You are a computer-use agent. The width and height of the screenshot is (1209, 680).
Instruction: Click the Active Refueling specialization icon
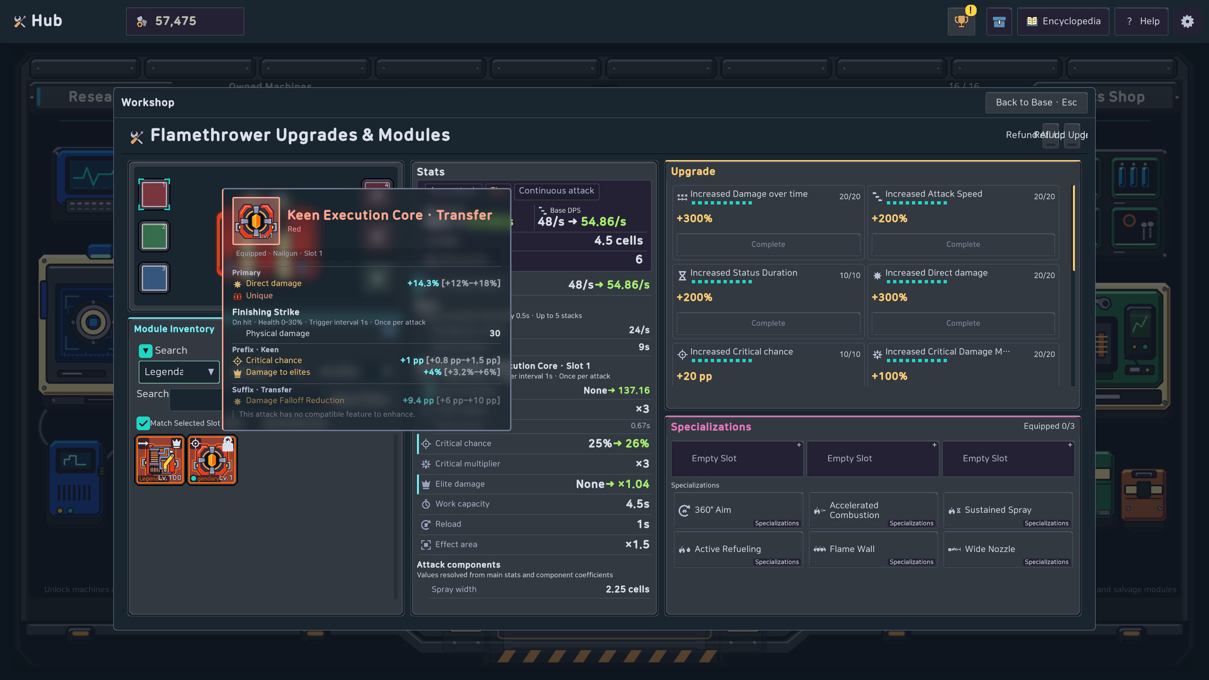(684, 549)
